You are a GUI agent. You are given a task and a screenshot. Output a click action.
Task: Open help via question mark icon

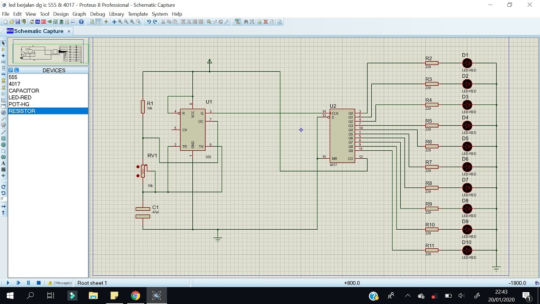81,22
